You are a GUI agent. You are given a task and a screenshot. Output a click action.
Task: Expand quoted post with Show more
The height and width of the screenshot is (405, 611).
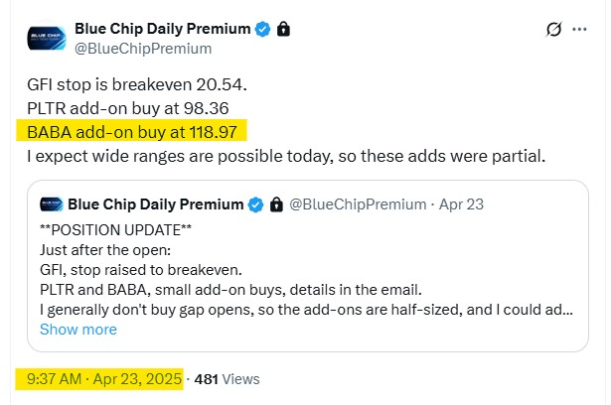78,330
